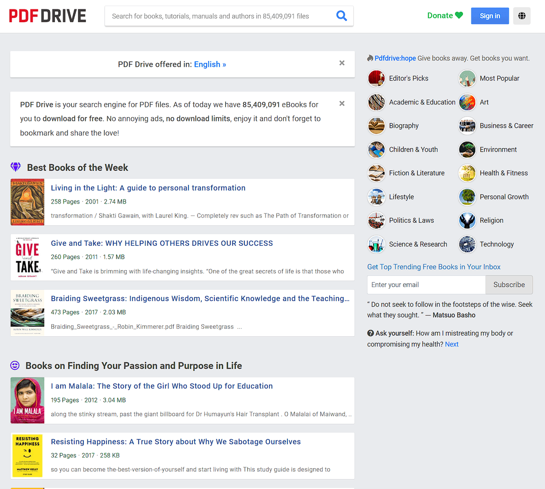This screenshot has height=489, width=545.
Task: Go to Health & Fitness category
Action: coord(503,173)
